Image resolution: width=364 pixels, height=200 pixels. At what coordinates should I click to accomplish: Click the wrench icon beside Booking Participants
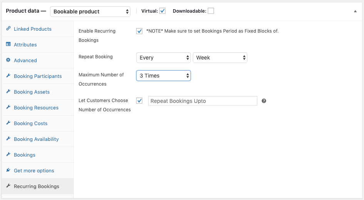tap(8, 76)
